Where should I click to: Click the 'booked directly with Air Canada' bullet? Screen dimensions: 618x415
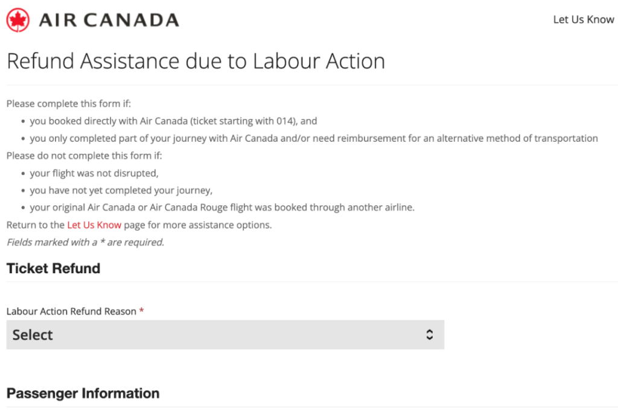point(173,121)
